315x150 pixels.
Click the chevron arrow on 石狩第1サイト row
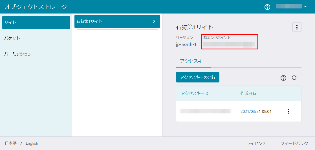point(154,21)
